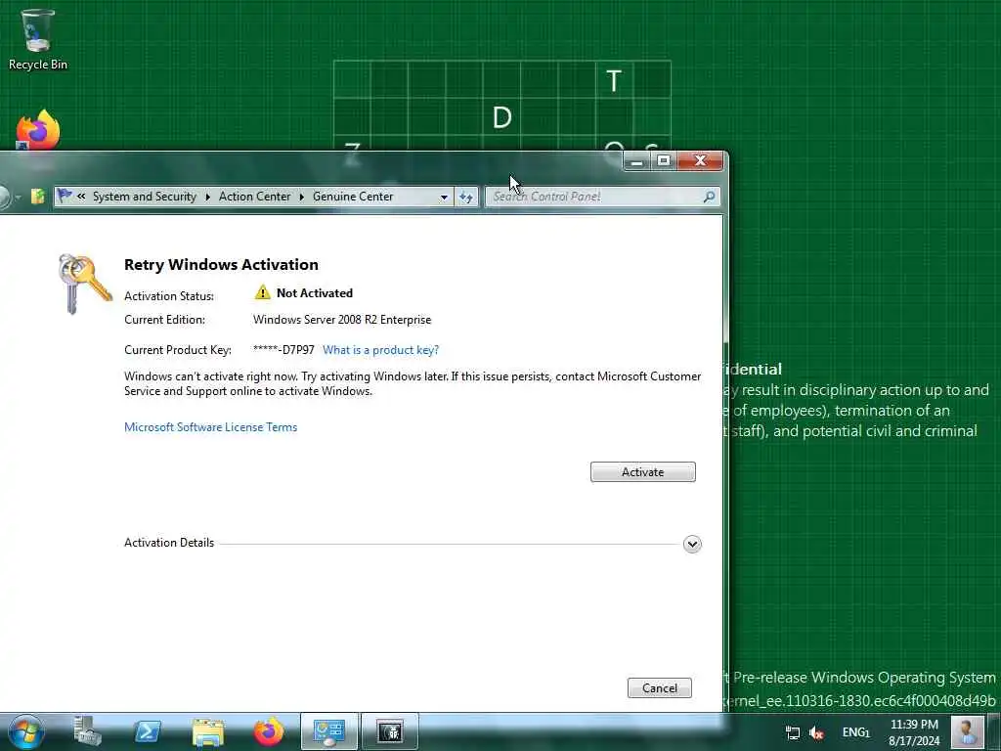Screen dimensions: 1001x751
Task: Click the ENG language indicator
Action: [855, 732]
